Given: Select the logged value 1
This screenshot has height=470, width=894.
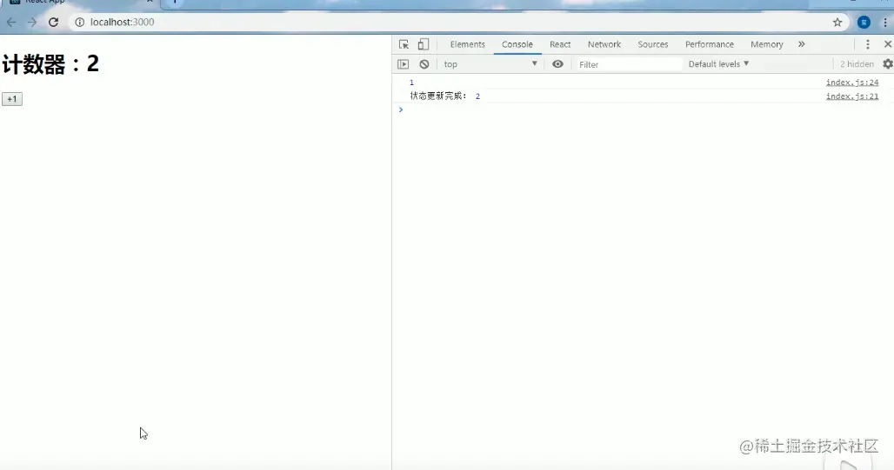Looking at the screenshot, I should coord(411,83).
